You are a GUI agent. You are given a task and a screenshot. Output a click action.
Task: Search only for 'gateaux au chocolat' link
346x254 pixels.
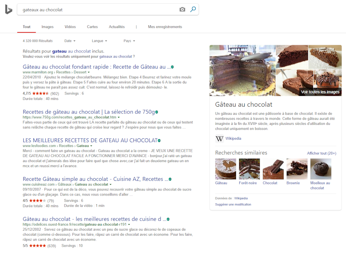116,56
